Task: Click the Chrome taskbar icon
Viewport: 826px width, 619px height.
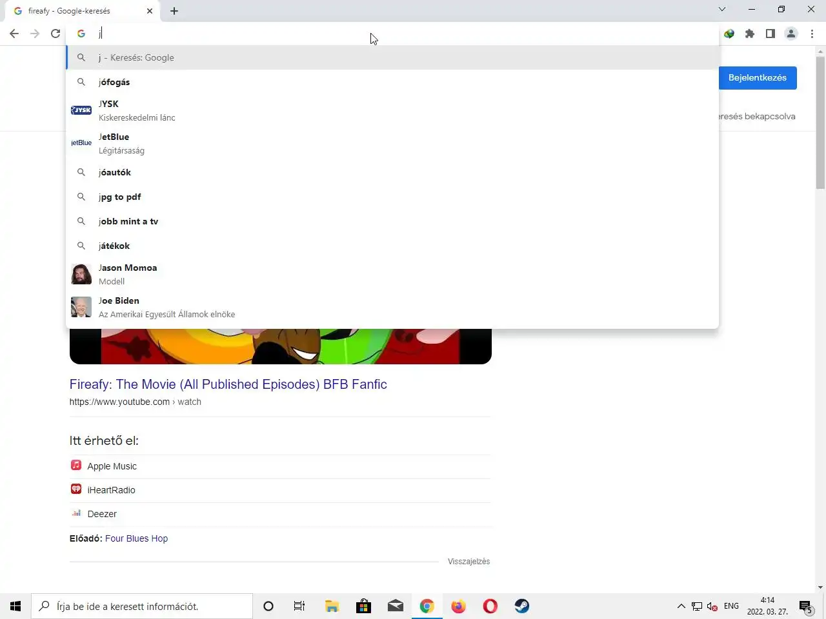Action: (427, 606)
